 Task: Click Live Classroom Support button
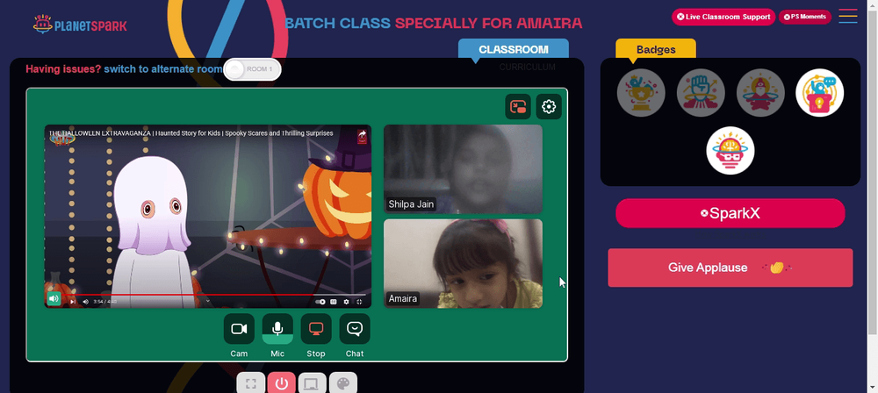(723, 17)
